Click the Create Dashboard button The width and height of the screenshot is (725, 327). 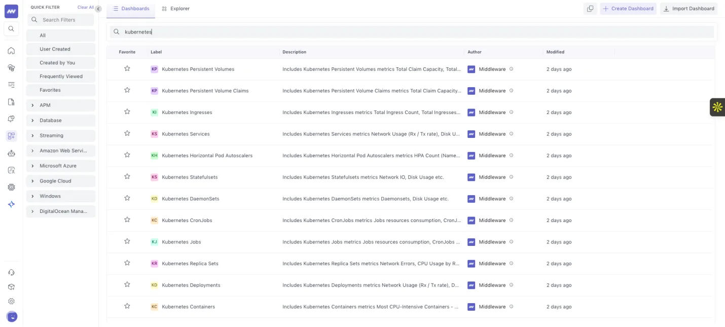[x=628, y=9]
